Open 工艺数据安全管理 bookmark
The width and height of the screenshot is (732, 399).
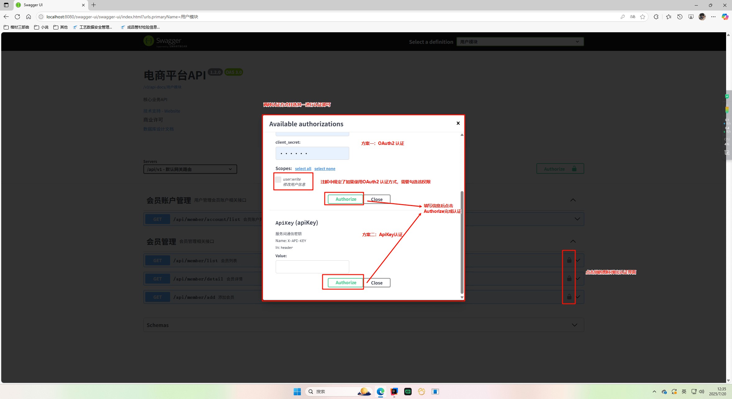[93, 27]
